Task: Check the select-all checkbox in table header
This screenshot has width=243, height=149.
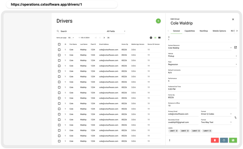Action: click(59, 44)
